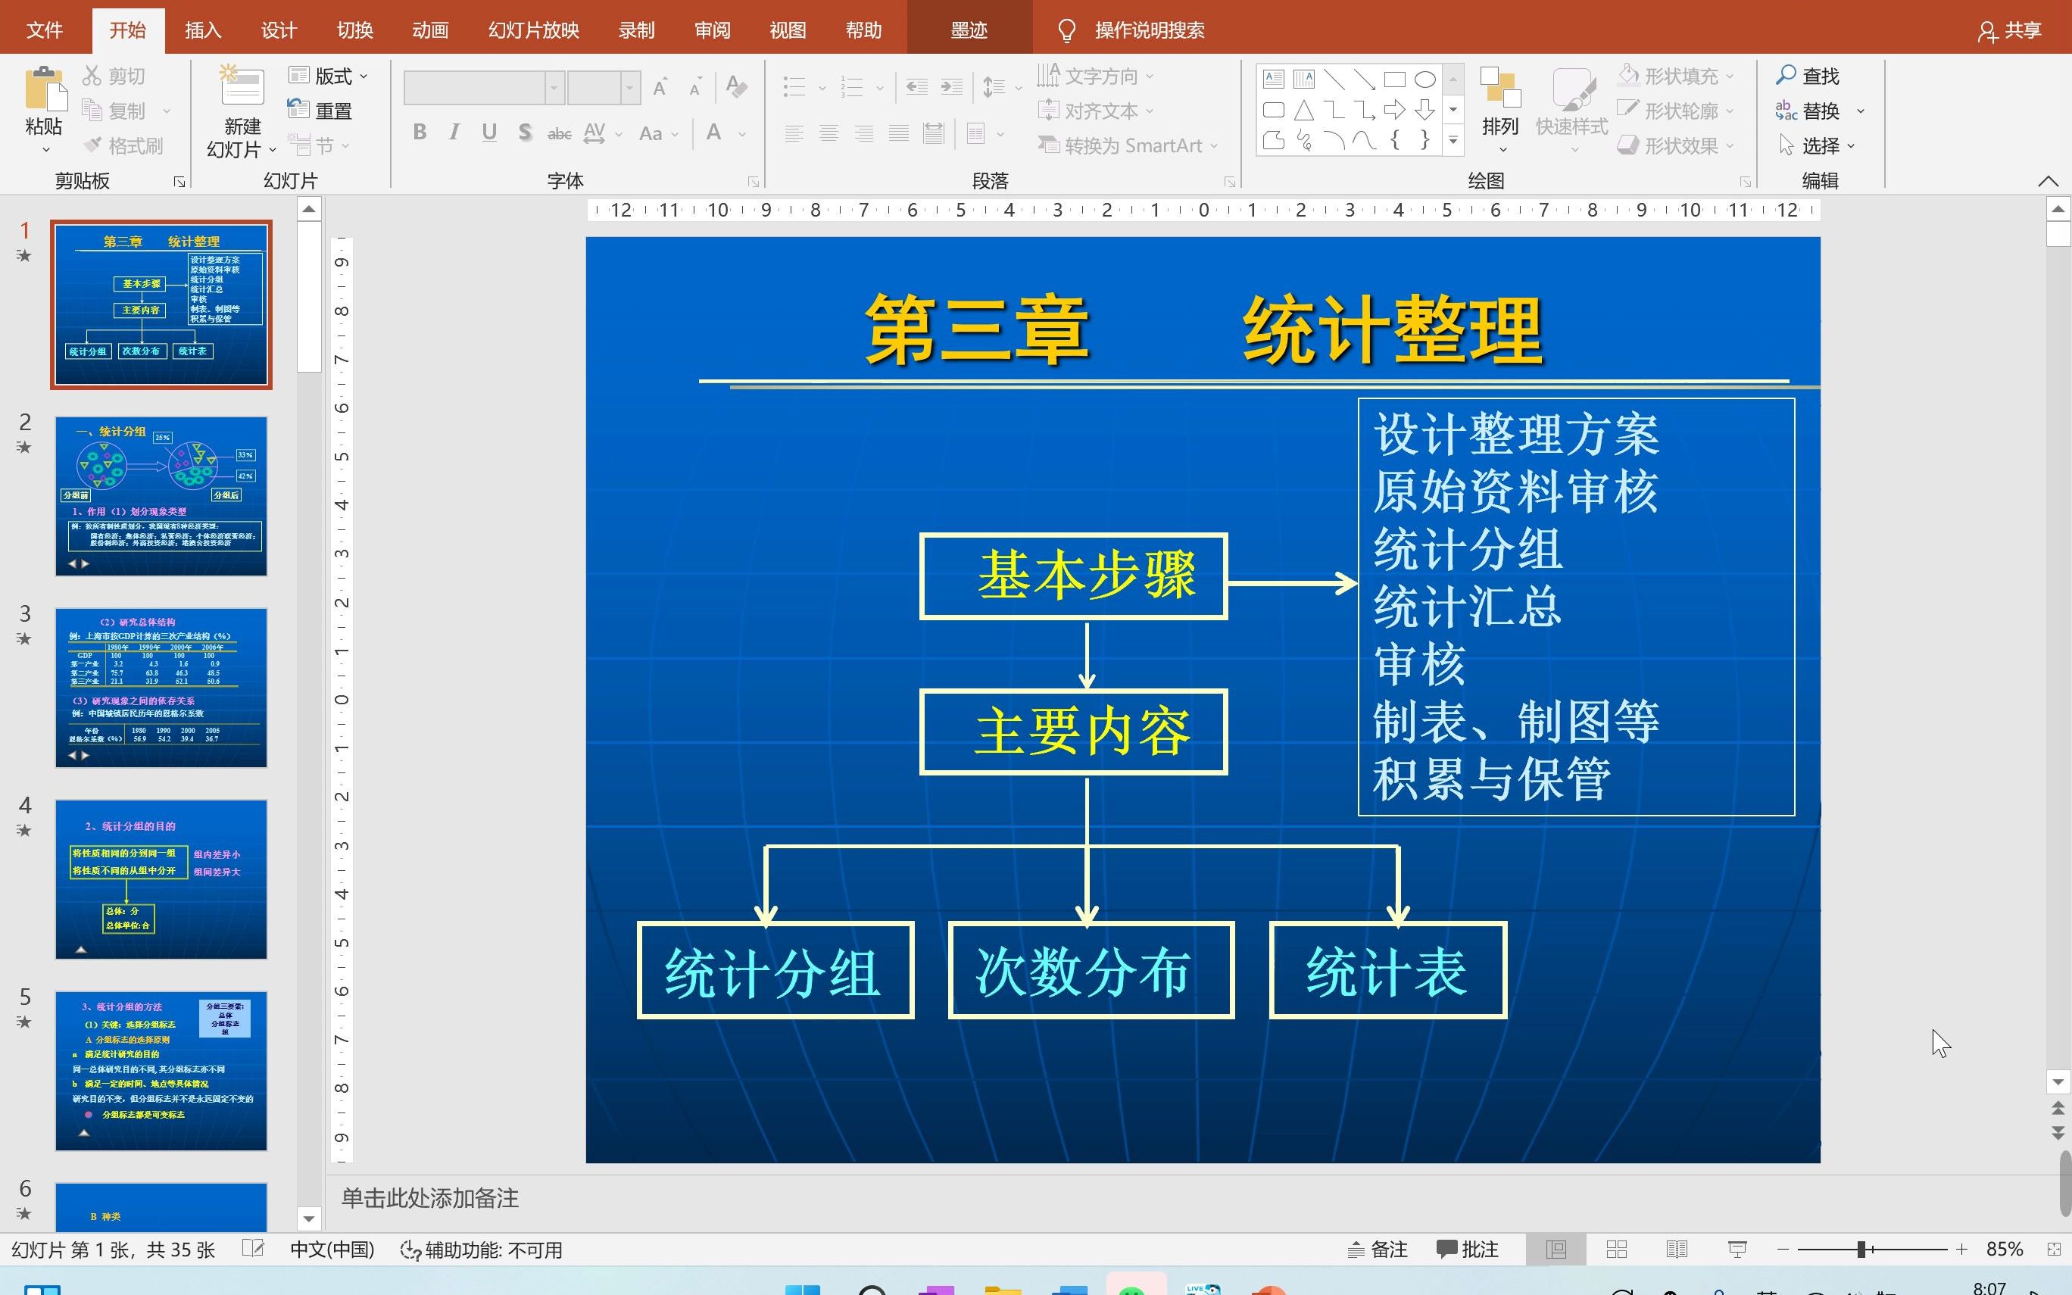
Task: Click the notes area 单击此处添加备注
Action: [430, 1198]
